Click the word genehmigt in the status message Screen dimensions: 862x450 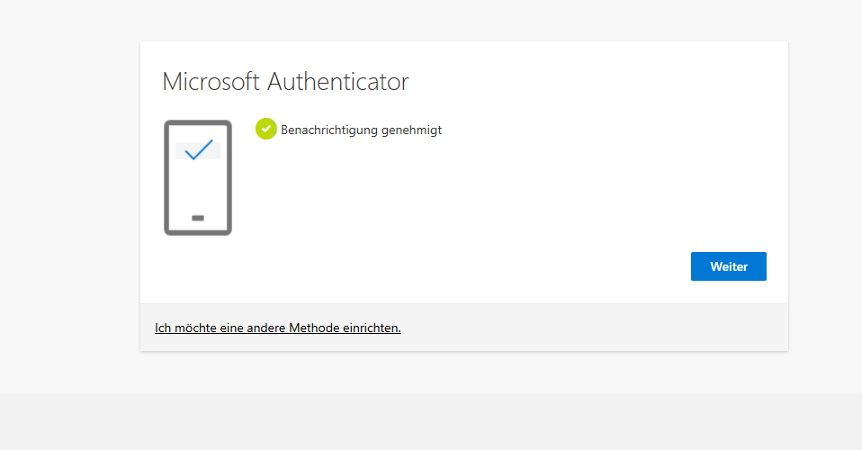click(x=412, y=130)
